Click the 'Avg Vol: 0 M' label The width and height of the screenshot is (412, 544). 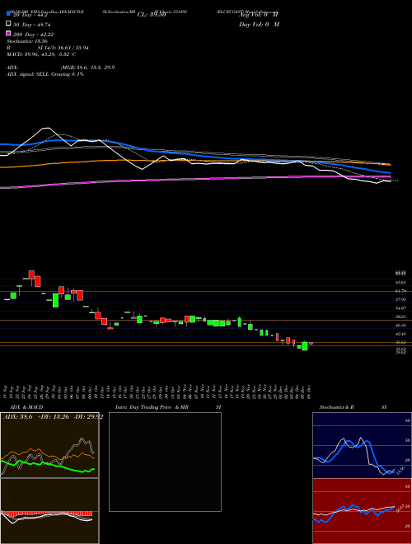pyautogui.click(x=258, y=15)
